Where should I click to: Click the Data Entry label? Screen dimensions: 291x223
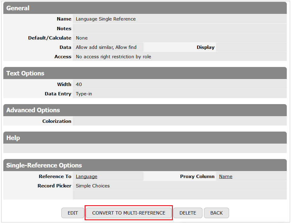58,94
